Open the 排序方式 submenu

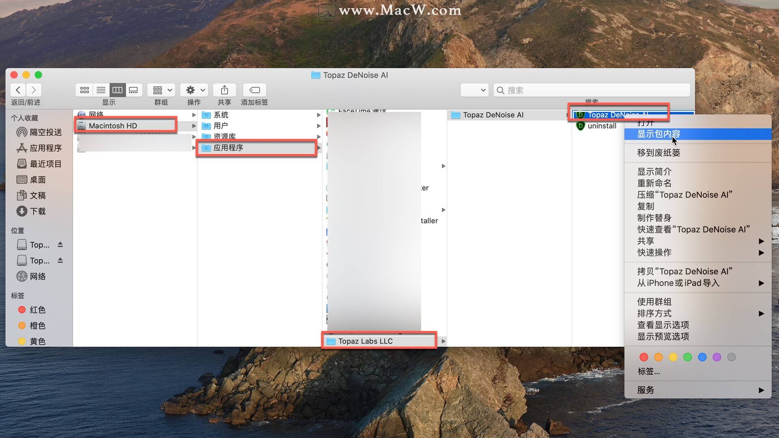pyautogui.click(x=698, y=313)
